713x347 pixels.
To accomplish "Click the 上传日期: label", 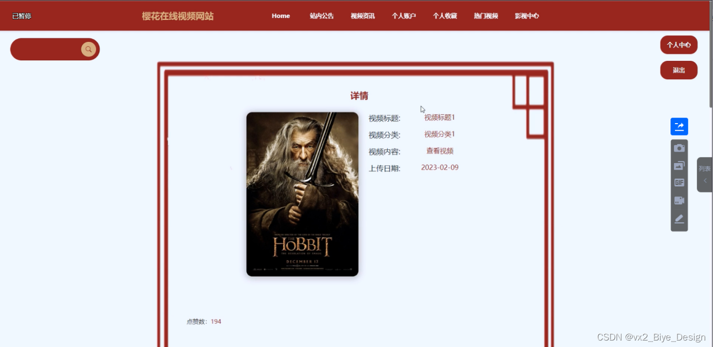I will pyautogui.click(x=385, y=169).
